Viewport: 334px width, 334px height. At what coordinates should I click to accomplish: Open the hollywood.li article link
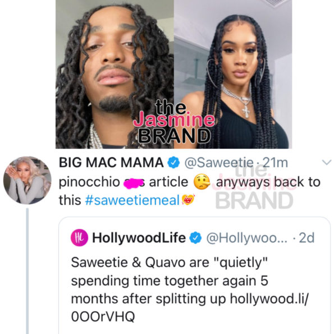190,308
